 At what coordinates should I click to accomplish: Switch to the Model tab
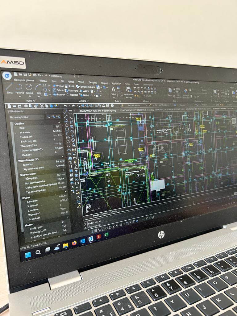[96, 215]
